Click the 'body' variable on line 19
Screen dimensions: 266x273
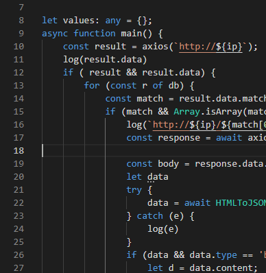coord(168,164)
